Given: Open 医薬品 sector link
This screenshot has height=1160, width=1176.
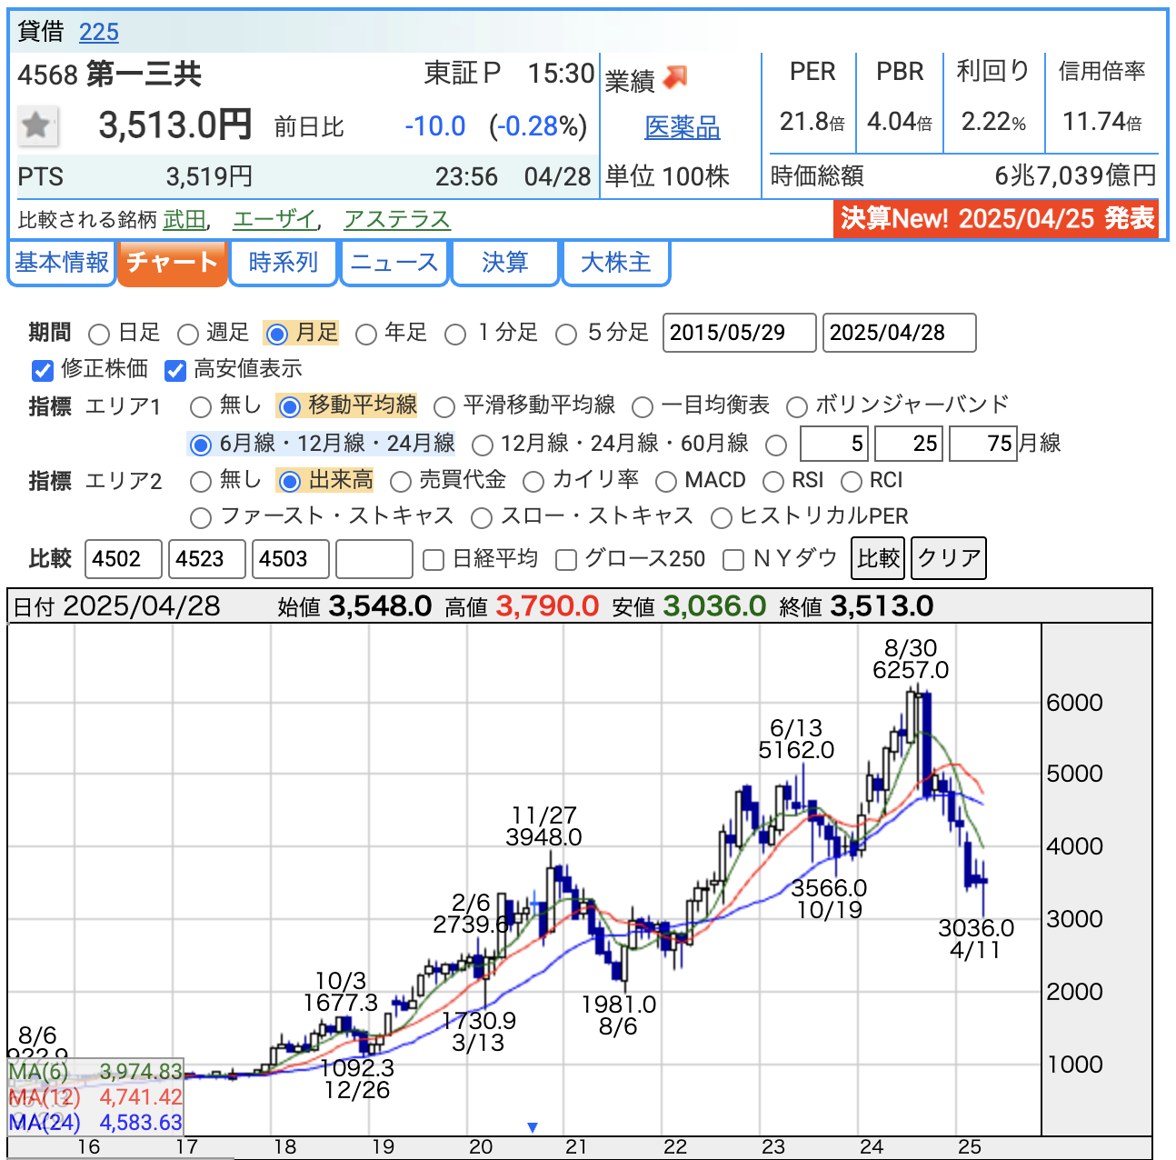Looking at the screenshot, I should tap(683, 127).
